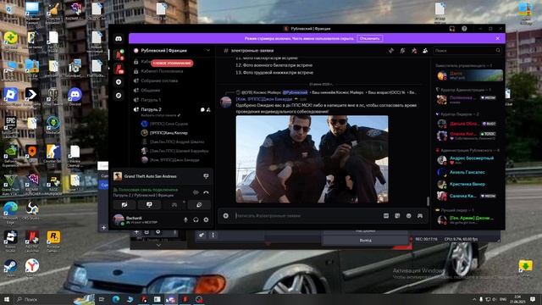Select member [Ген. Армии] Джони

coord(467,219)
